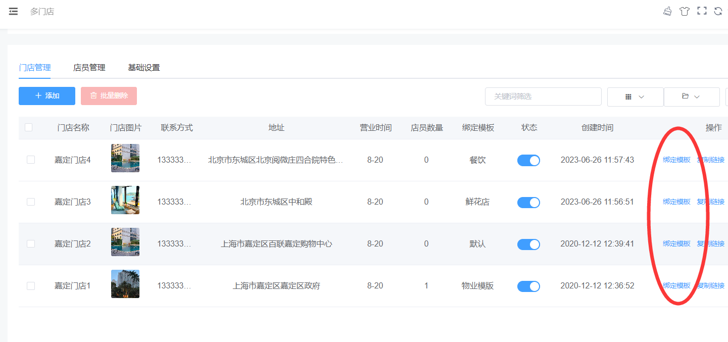Screen dimensions: 728x342
Task: Switch to the 店员管理 tab
Action: click(89, 68)
